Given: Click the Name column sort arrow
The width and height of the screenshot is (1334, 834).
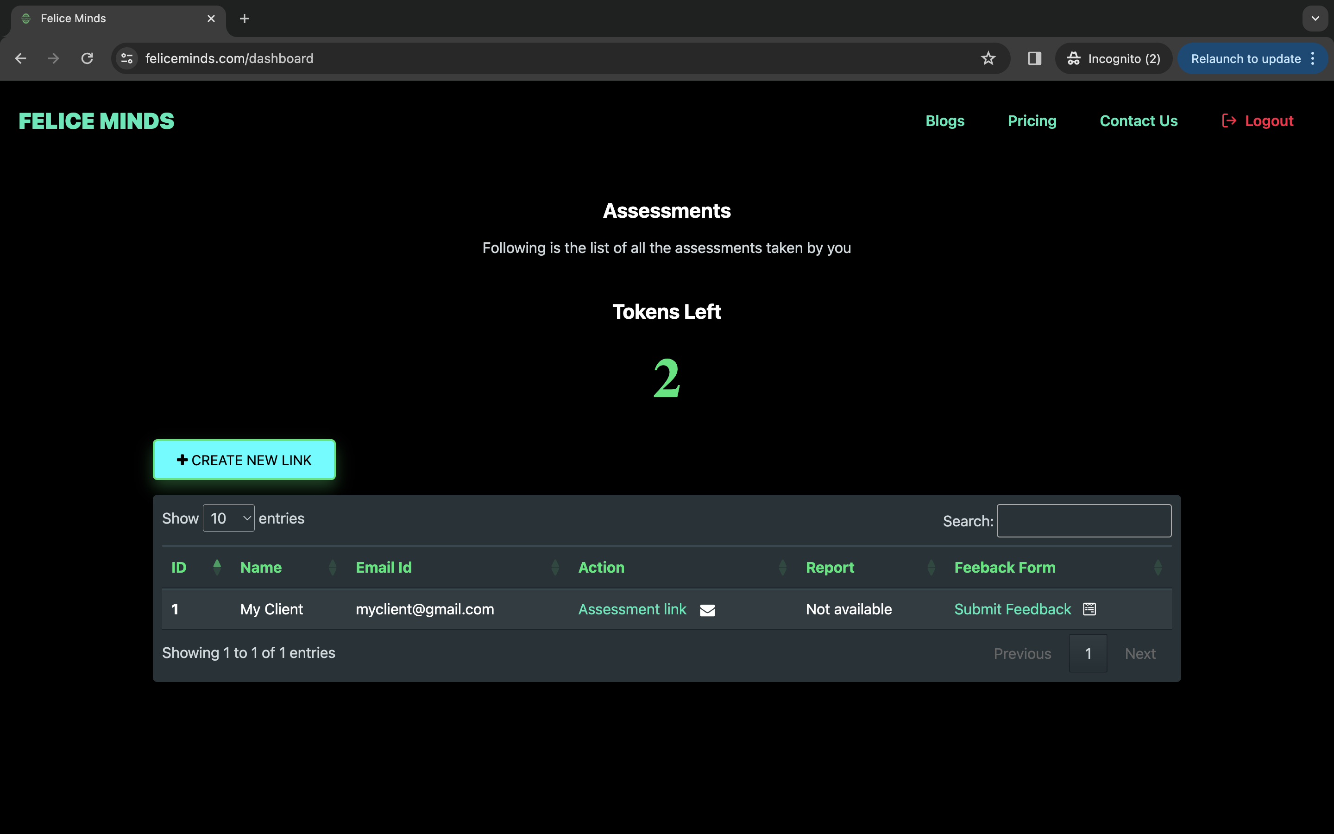Looking at the screenshot, I should 331,567.
